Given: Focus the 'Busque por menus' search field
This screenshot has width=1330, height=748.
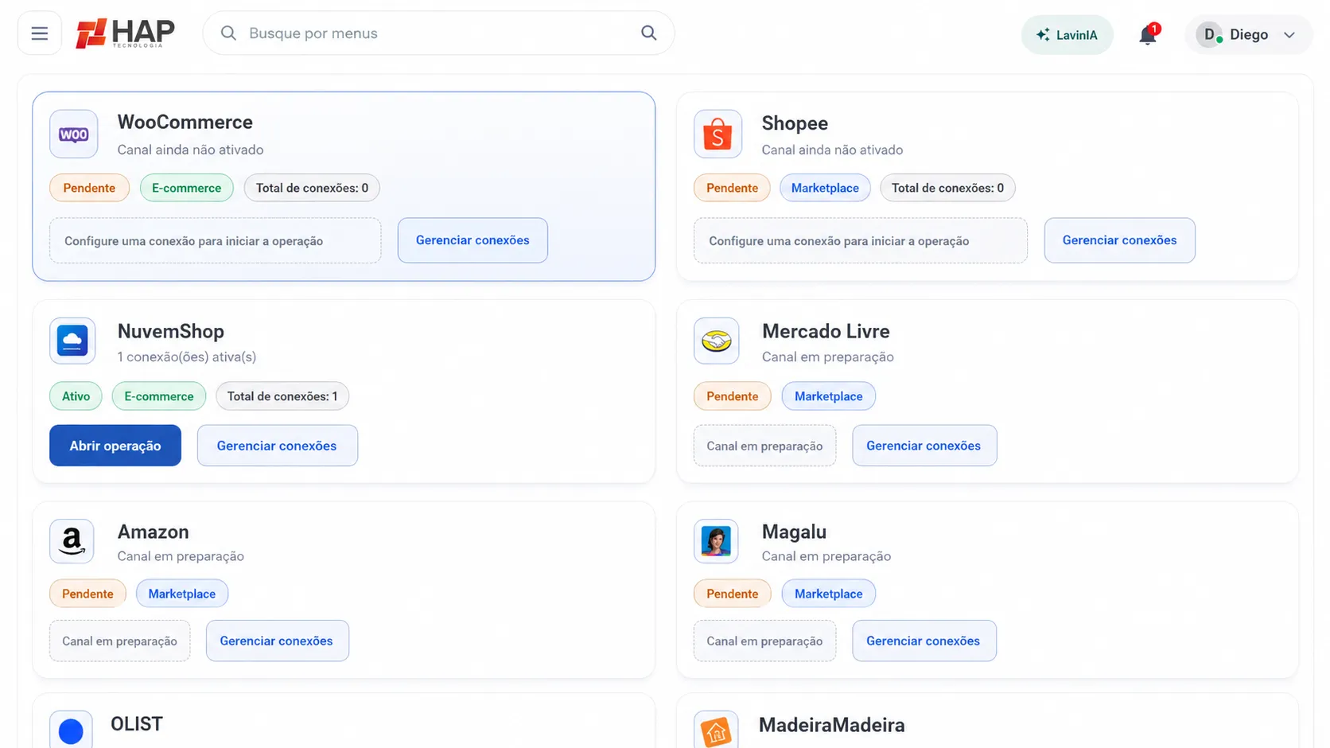Looking at the screenshot, I should pyautogui.click(x=439, y=33).
